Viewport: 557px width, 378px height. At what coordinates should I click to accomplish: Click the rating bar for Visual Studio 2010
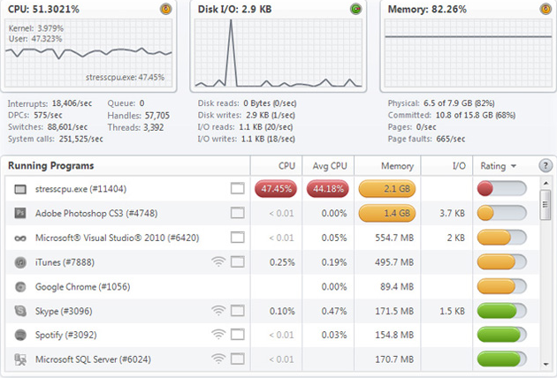pyautogui.click(x=501, y=238)
